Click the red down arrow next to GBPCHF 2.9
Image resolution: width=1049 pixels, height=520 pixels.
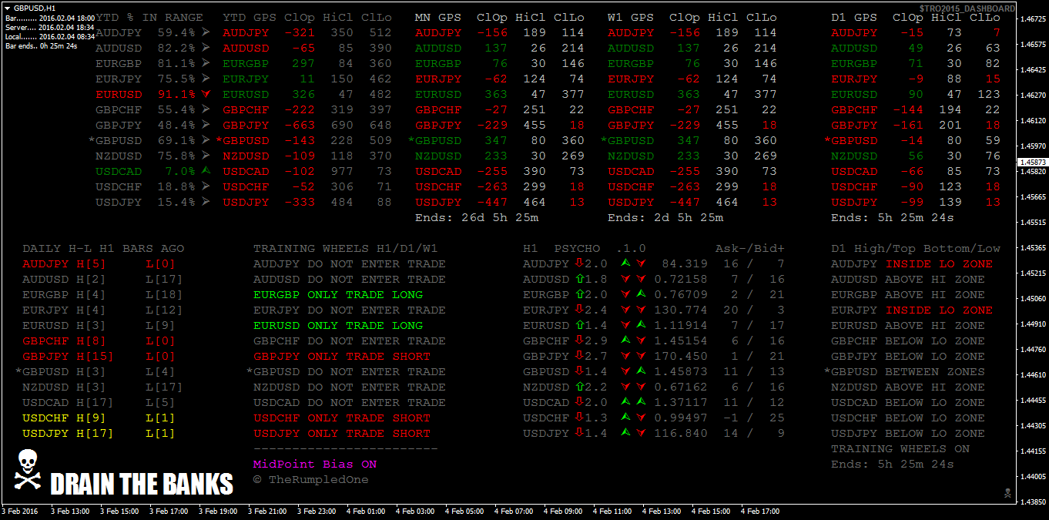point(580,341)
